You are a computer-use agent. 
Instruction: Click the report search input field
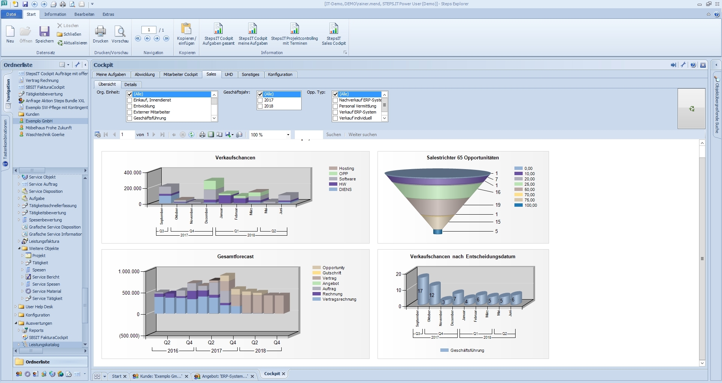pos(308,135)
